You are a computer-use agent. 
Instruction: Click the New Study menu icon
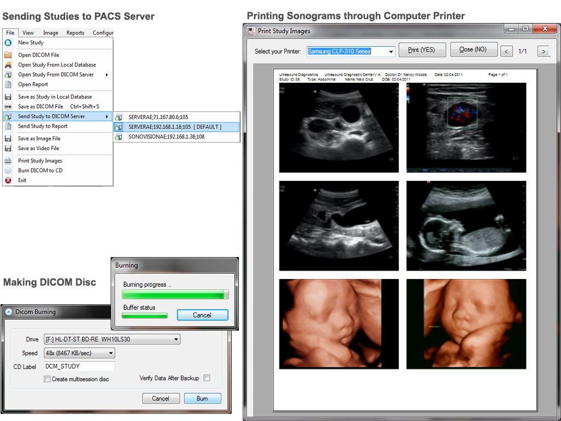coord(8,43)
